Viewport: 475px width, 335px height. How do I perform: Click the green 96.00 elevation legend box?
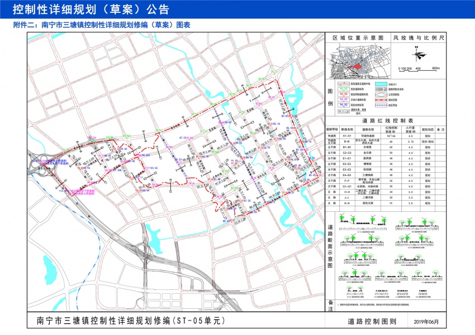click(344, 89)
